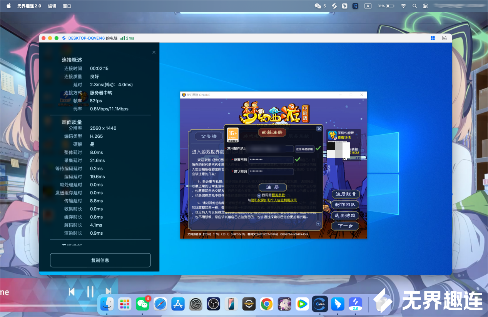This screenshot has height=317, width=488.
Task: Click the 复制信息 copy info button
Action: 100,260
